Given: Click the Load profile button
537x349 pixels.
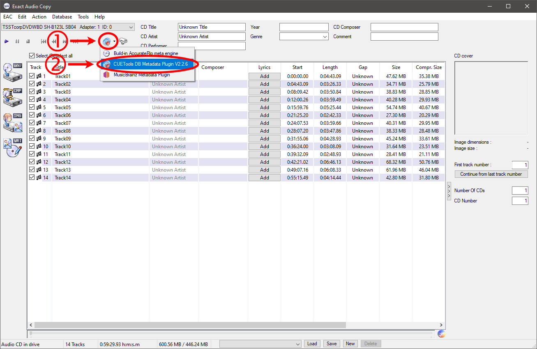Looking at the screenshot, I should pyautogui.click(x=312, y=344).
